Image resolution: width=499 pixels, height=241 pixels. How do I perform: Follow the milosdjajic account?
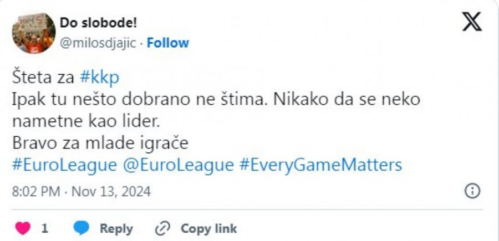[167, 43]
